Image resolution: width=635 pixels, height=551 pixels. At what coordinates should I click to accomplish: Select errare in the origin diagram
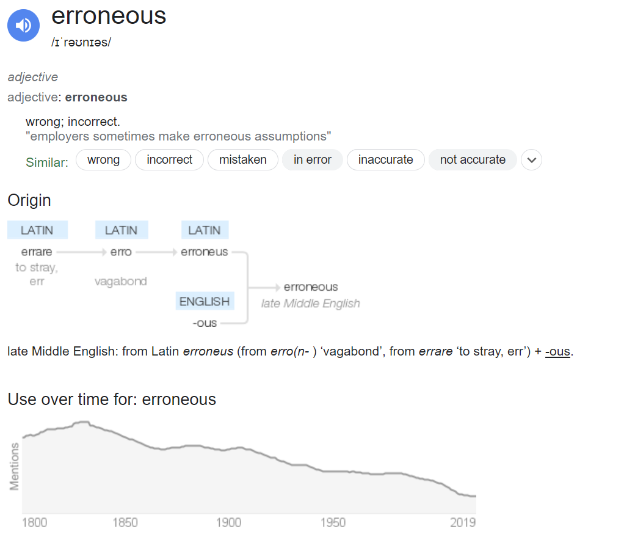36,252
